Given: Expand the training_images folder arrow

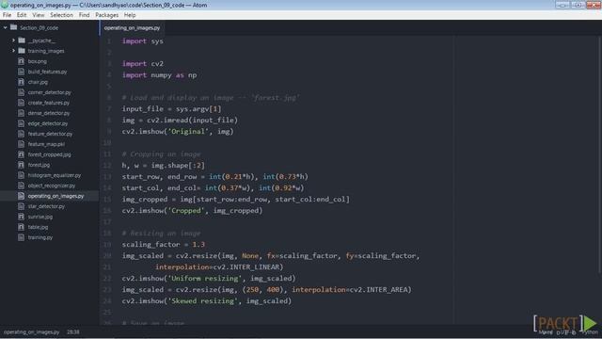Looking at the screenshot, I should point(13,51).
